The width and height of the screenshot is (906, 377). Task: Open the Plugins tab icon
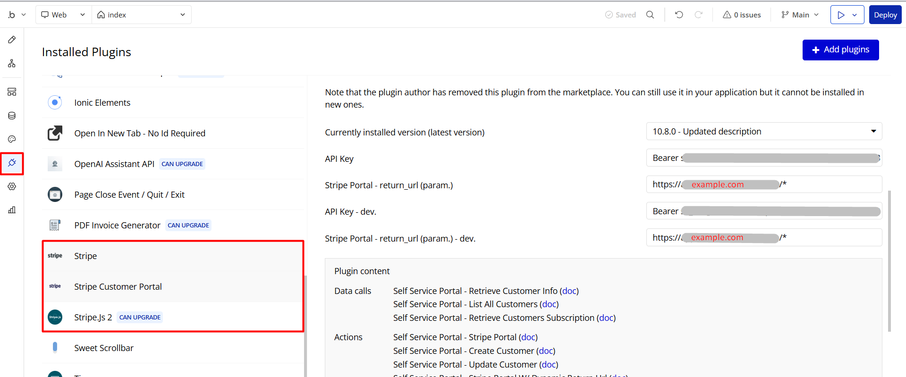point(12,163)
